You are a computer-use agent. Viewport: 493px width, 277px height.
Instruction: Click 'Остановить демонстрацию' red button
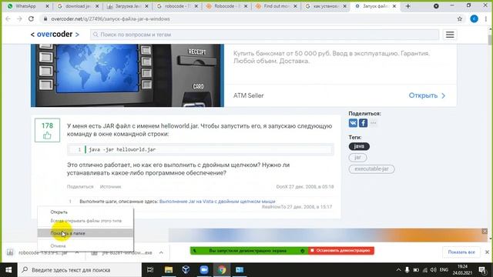[341, 251]
